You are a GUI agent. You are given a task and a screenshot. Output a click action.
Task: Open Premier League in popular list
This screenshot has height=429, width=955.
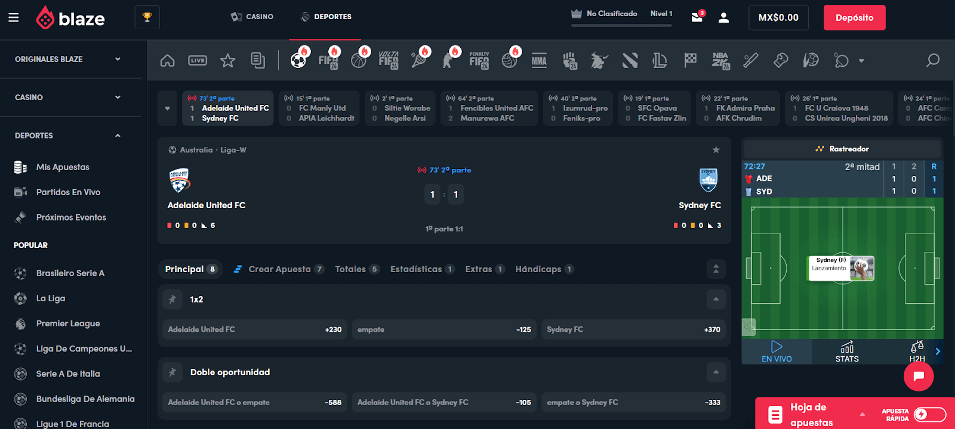coord(68,323)
